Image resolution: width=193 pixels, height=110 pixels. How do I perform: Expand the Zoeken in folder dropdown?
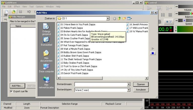click(x=108, y=18)
